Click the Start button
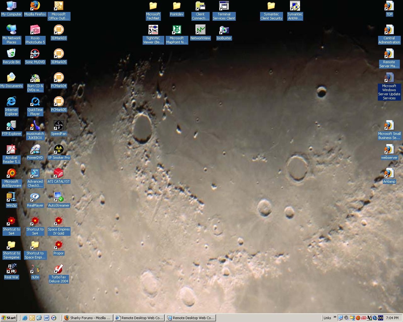 click(x=9, y=318)
